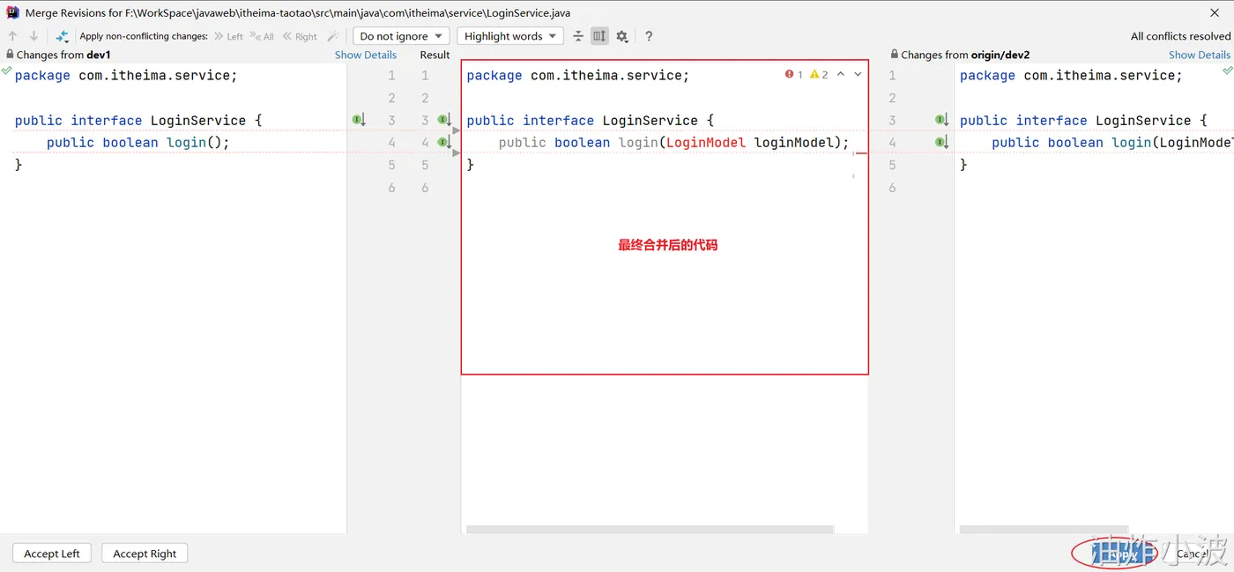Jump to previous highlighted error chevron
This screenshot has width=1234, height=572.
841,75
